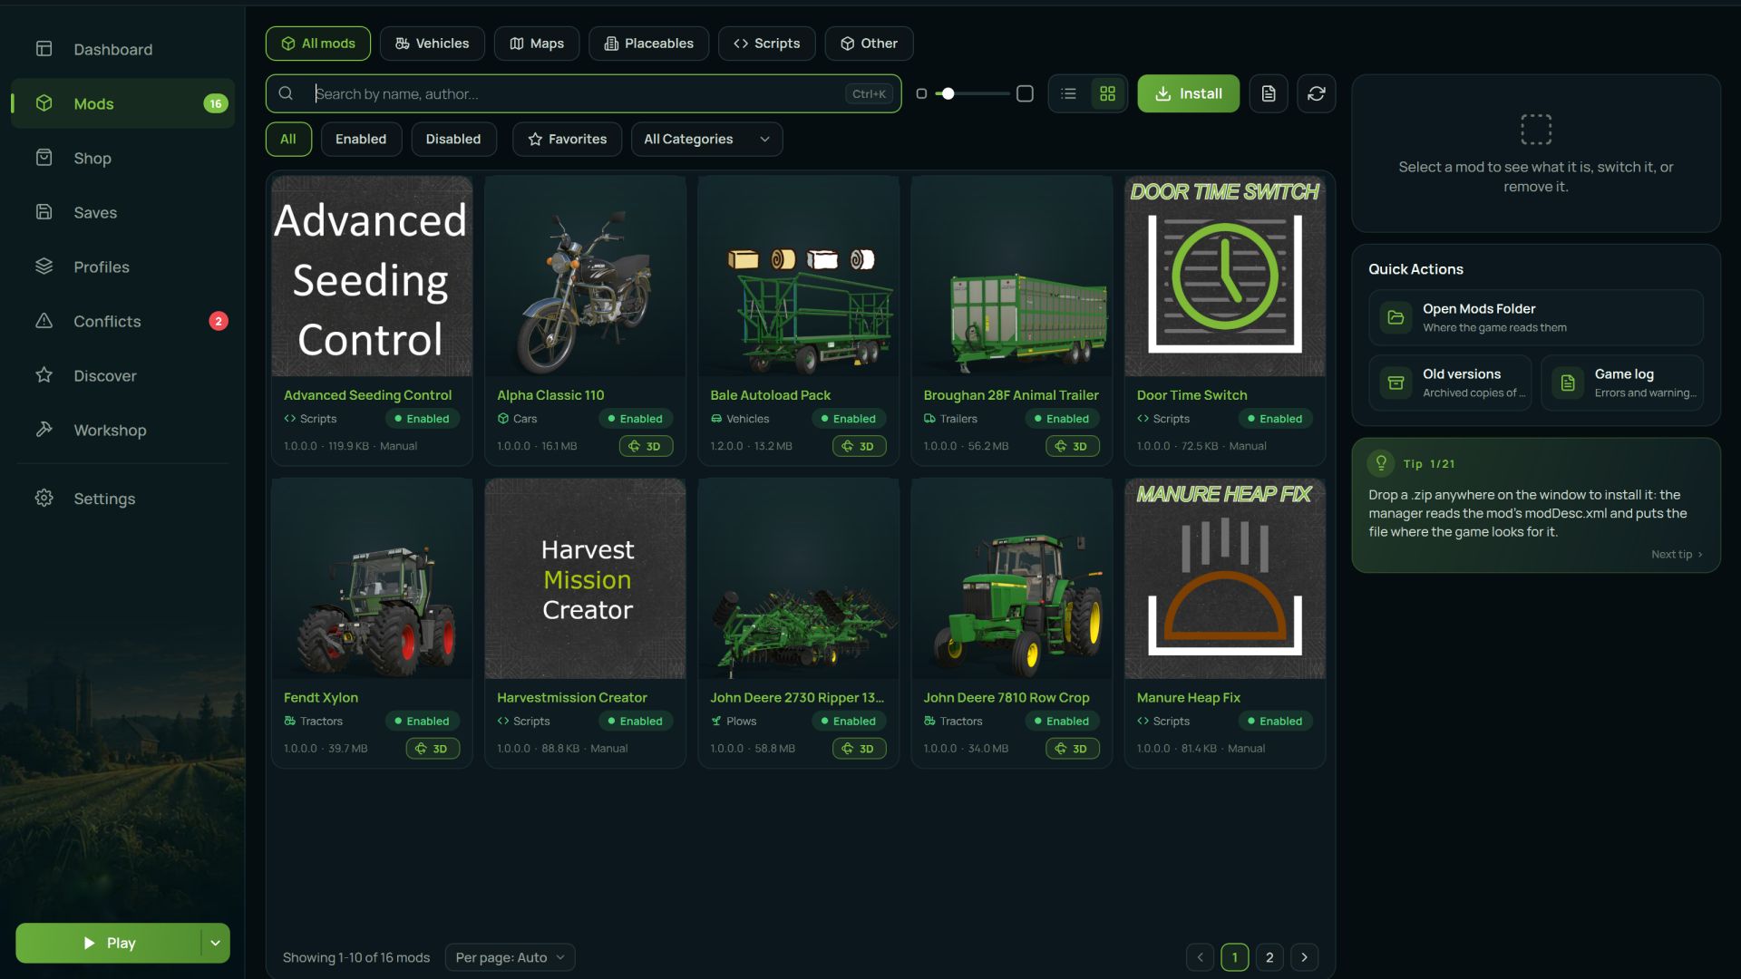This screenshot has height=979, width=1741.
Task: Click the thumbnail size slider handle
Action: point(948,93)
